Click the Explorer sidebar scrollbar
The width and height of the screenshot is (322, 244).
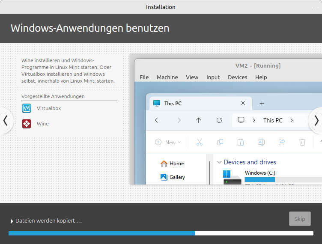point(209,173)
